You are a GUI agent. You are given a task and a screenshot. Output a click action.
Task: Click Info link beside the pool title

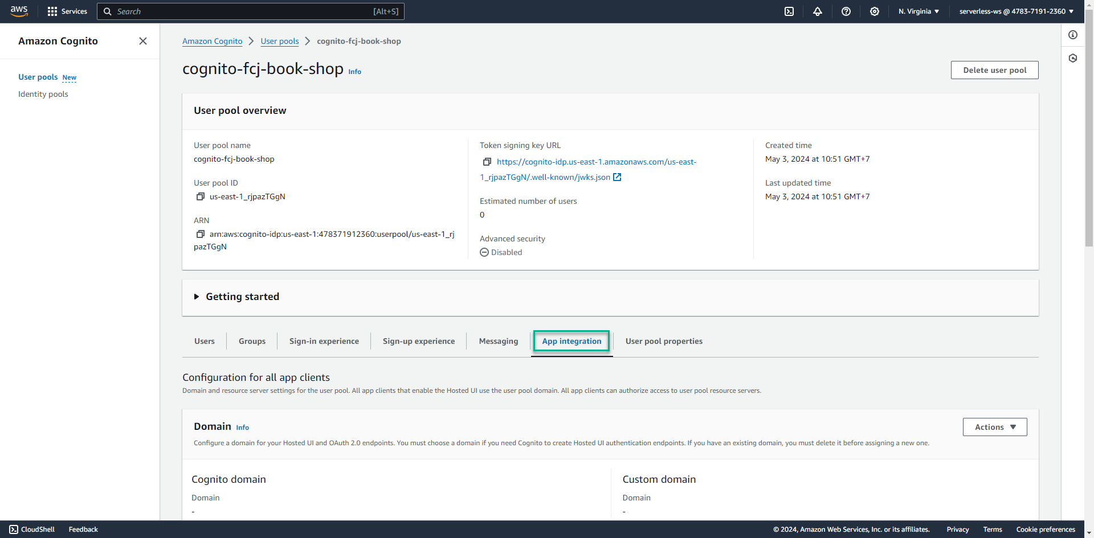(x=355, y=72)
